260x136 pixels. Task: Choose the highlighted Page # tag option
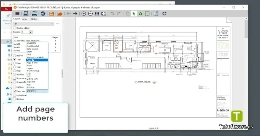pyautogui.click(x=37, y=60)
